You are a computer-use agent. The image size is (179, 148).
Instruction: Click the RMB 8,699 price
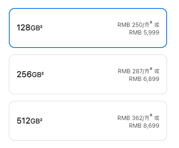point(144,126)
